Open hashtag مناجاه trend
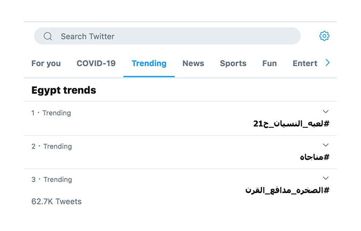361x231 pixels. (x=314, y=157)
